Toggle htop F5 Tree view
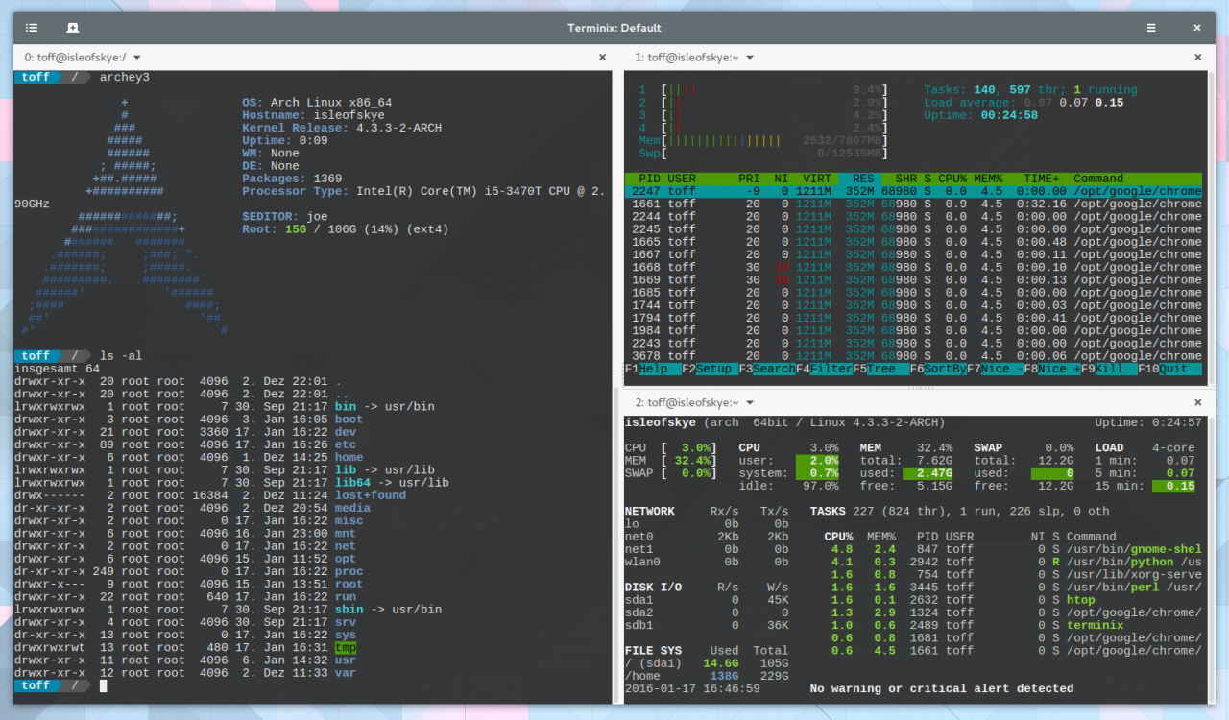1229x720 pixels. [x=880, y=369]
